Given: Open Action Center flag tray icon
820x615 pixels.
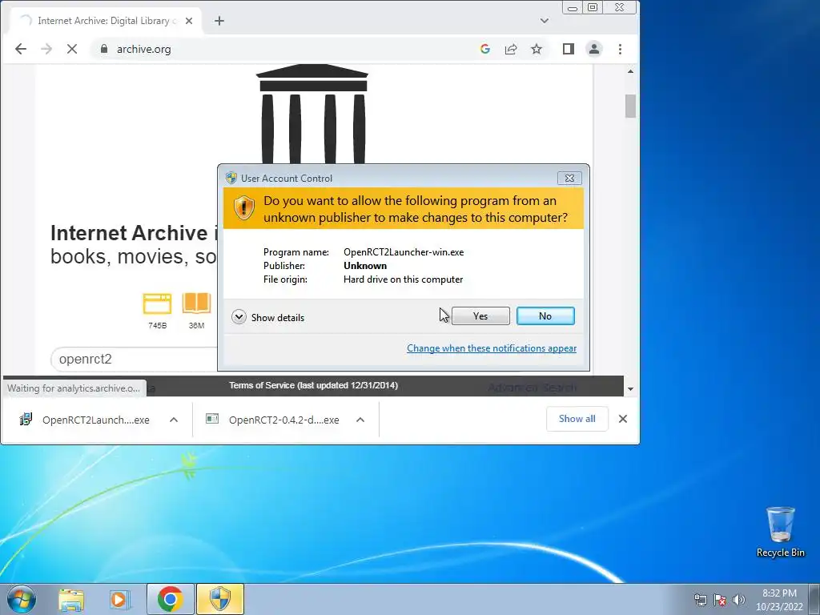Looking at the screenshot, I should click(x=720, y=600).
